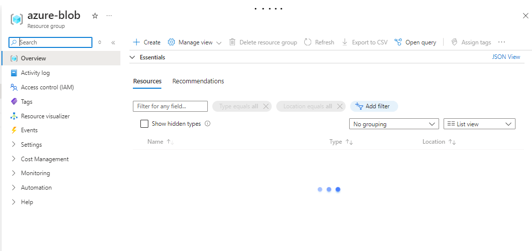532x251 pixels.
Task: Click the purple Tags icon
Action: 14,102
